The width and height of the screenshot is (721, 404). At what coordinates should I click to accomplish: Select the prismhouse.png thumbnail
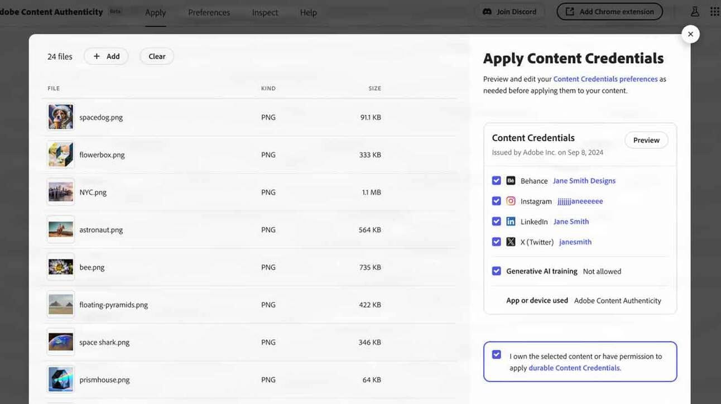tap(61, 379)
